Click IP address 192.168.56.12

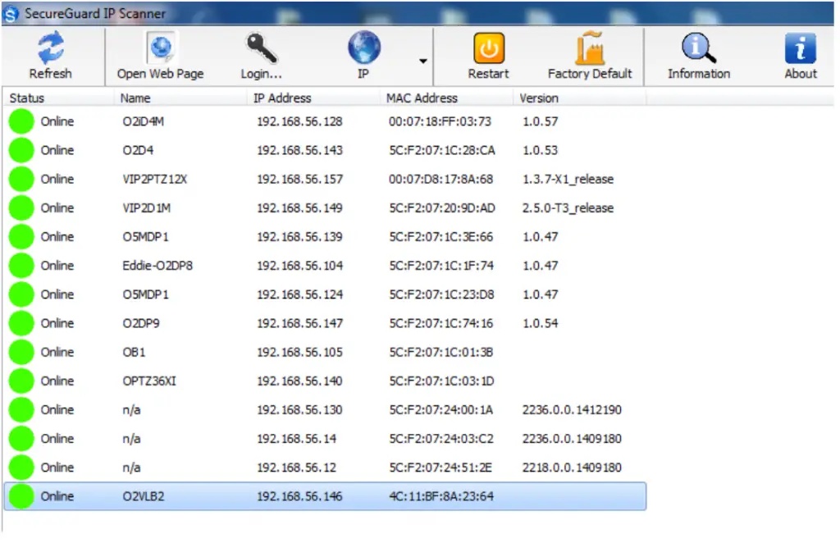coord(296,468)
